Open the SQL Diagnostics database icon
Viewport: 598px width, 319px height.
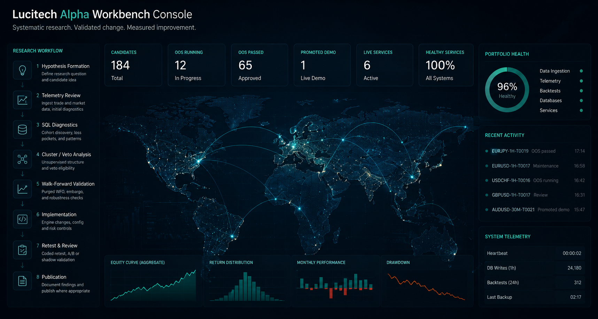(22, 130)
